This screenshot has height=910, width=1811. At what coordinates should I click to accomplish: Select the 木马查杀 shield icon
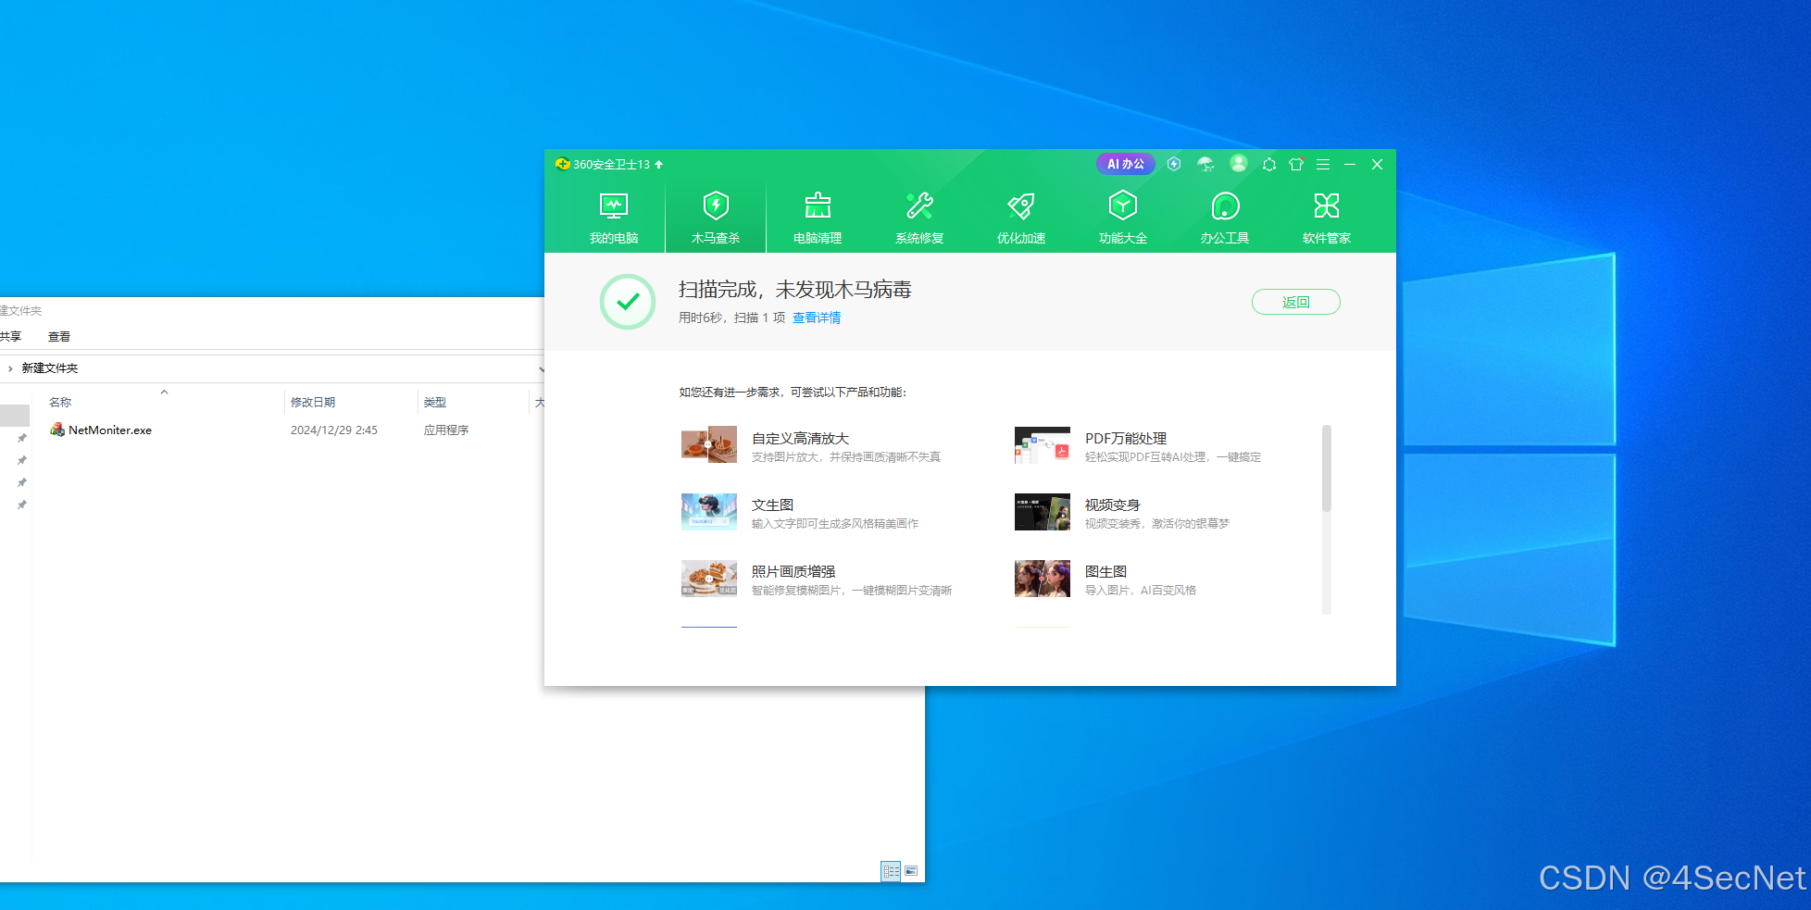(716, 206)
